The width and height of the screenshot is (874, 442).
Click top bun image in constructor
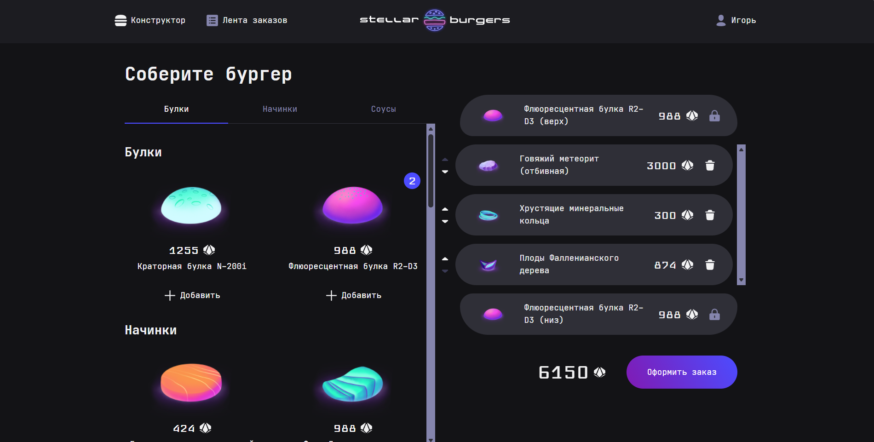pos(493,116)
